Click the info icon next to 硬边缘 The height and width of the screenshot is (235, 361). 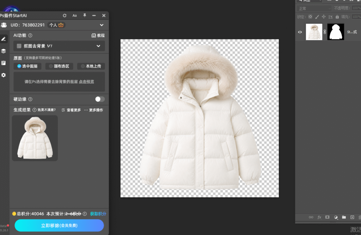(30, 99)
